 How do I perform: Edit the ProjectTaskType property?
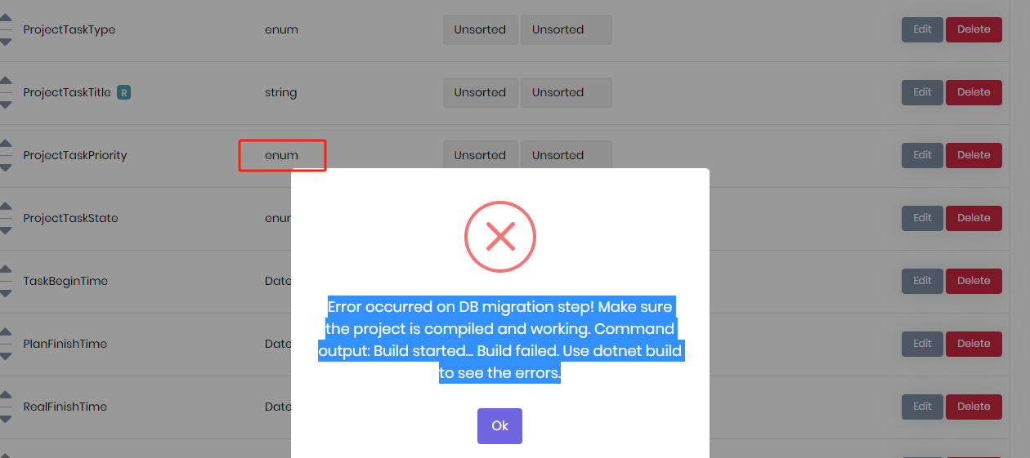click(922, 29)
